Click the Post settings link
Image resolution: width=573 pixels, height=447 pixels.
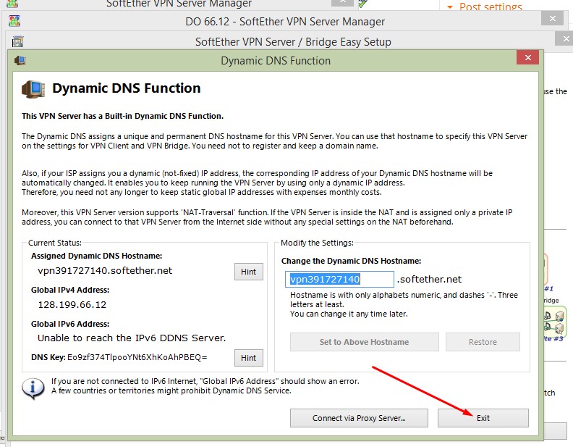(x=491, y=7)
